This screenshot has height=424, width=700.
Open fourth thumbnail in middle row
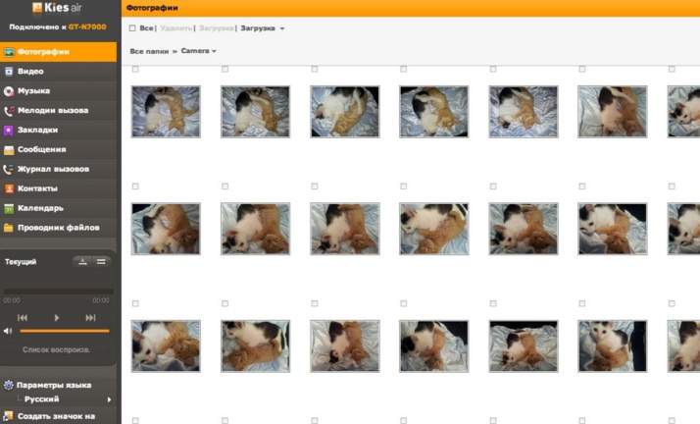pyautogui.click(x=434, y=229)
